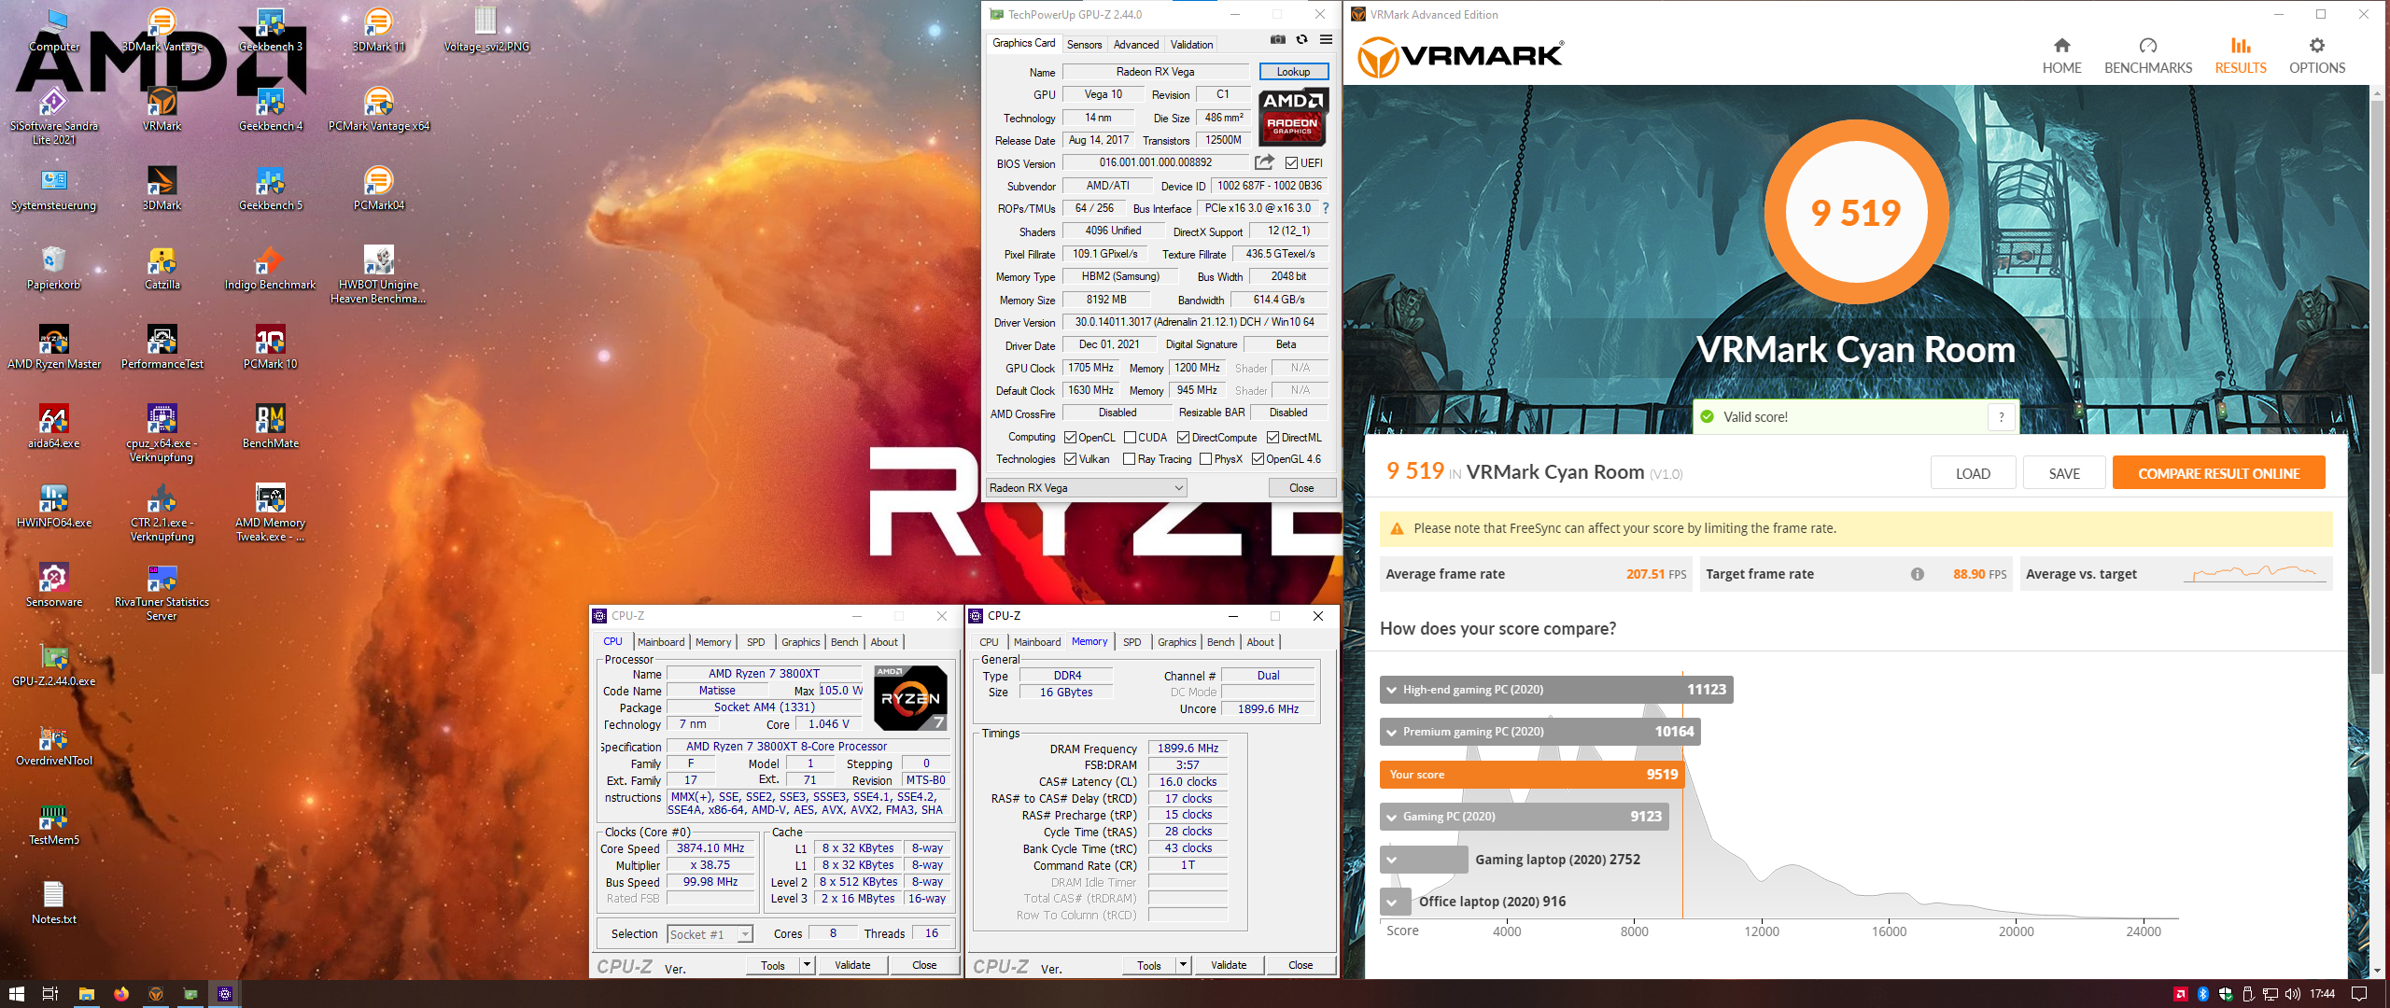The height and width of the screenshot is (1008, 2390).
Task: Open Tools dropdown arrow in CPU-Z CPU window
Action: tap(808, 964)
